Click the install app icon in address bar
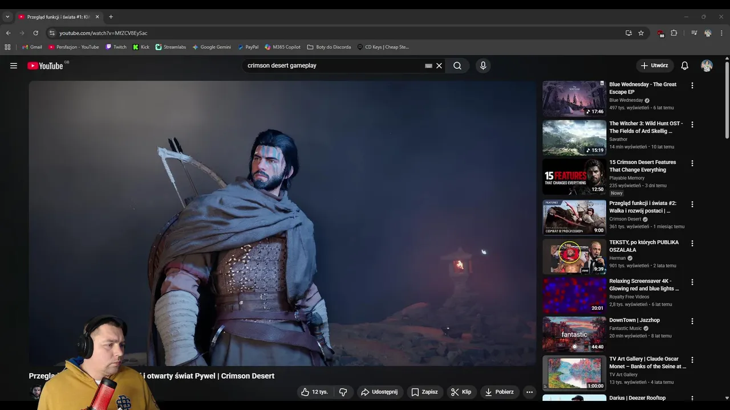 [x=628, y=33]
